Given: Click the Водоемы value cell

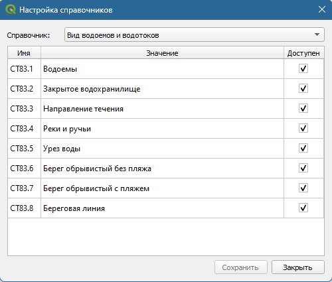Looking at the screenshot, I should [x=162, y=69].
